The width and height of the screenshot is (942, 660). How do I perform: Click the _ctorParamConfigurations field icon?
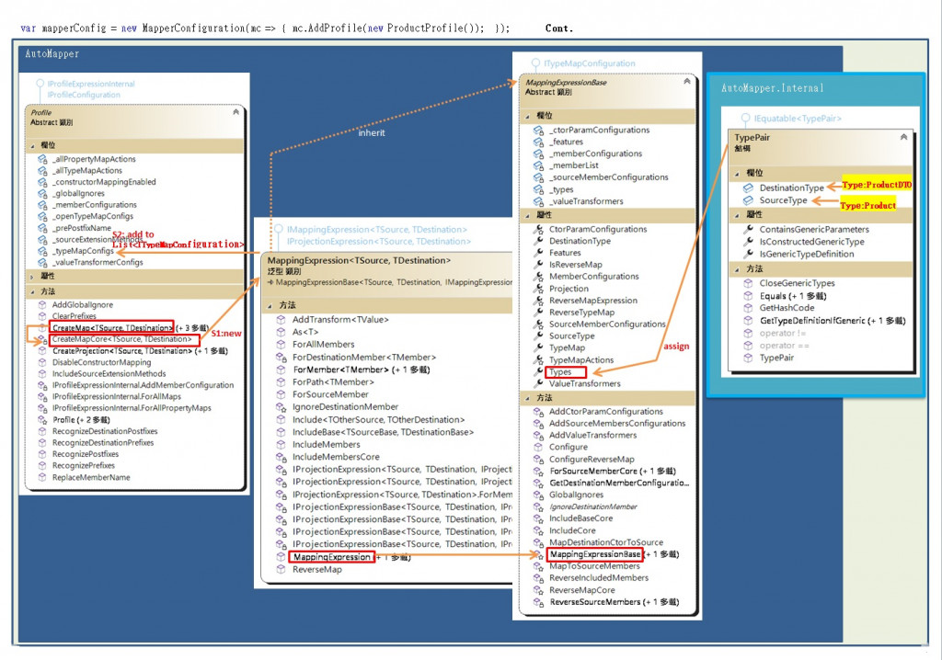tap(538, 131)
